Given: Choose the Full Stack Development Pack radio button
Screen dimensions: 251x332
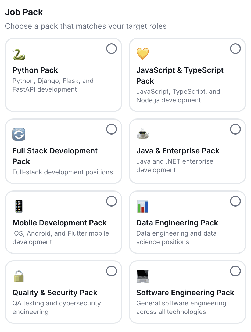Looking at the screenshot, I should pos(112,129).
